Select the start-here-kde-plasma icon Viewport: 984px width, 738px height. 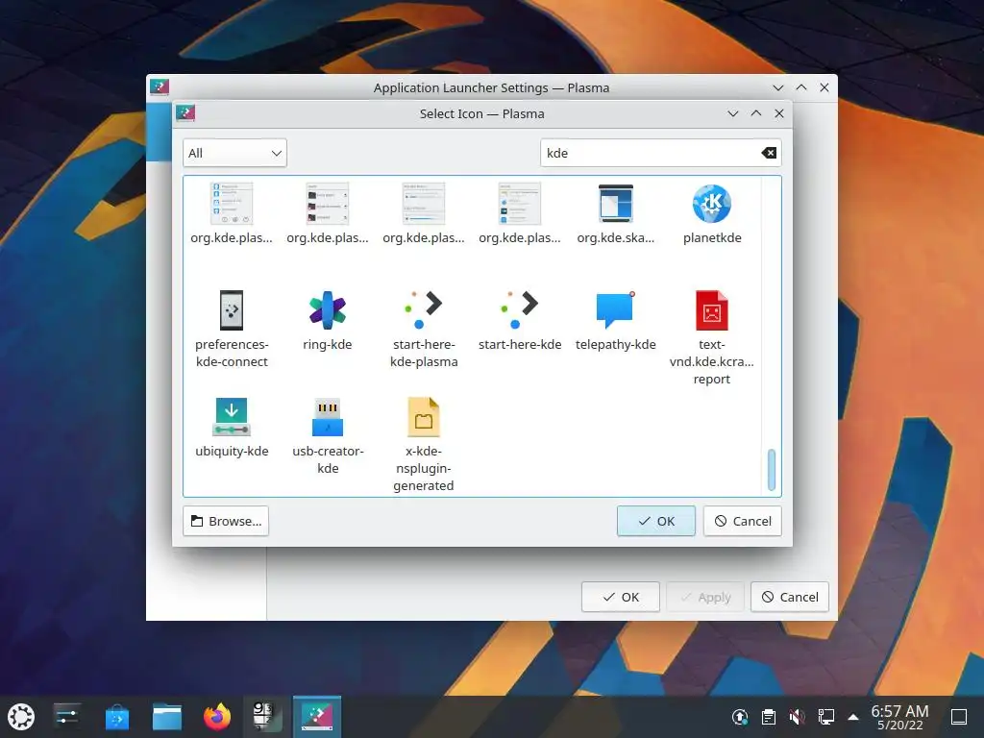click(x=424, y=310)
